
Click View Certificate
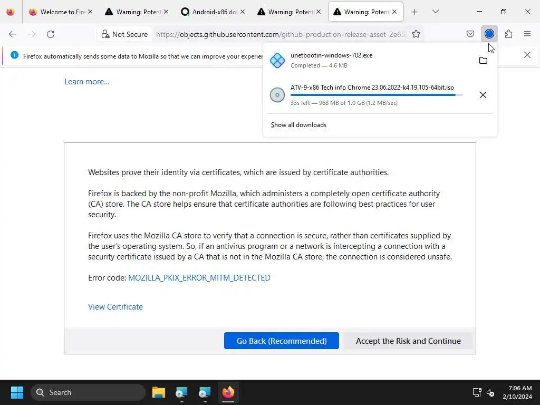[115, 307]
